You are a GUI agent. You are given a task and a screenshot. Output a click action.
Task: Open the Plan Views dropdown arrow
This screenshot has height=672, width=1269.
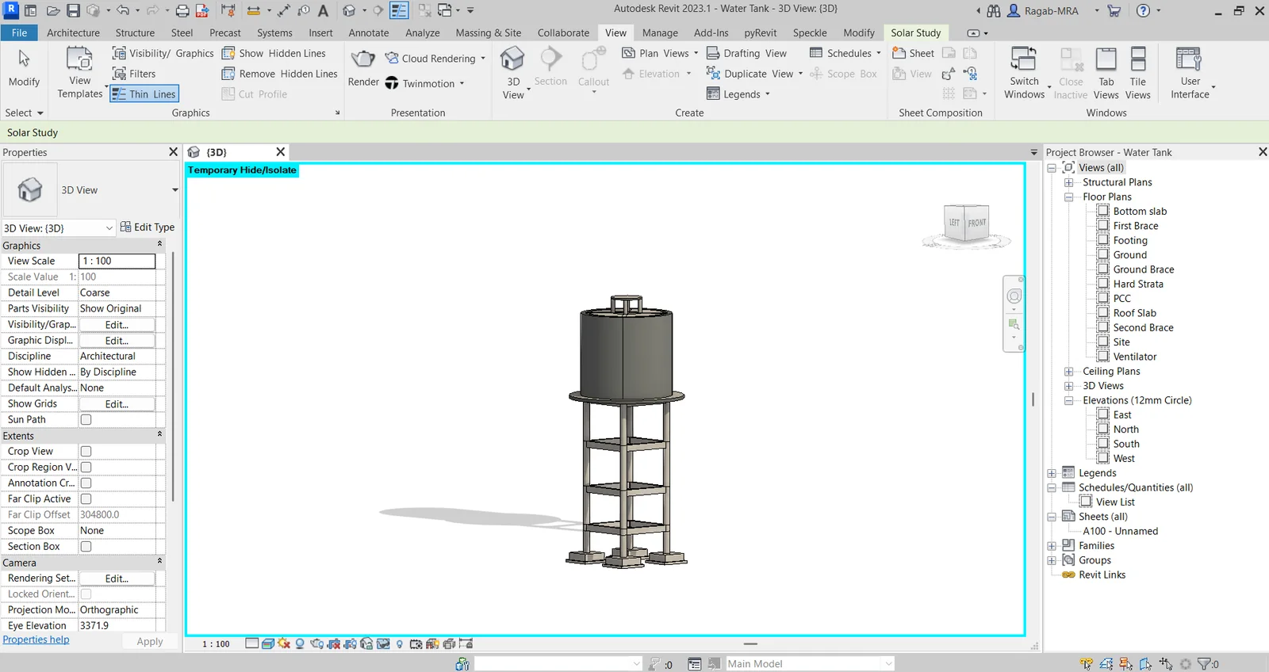pyautogui.click(x=696, y=53)
